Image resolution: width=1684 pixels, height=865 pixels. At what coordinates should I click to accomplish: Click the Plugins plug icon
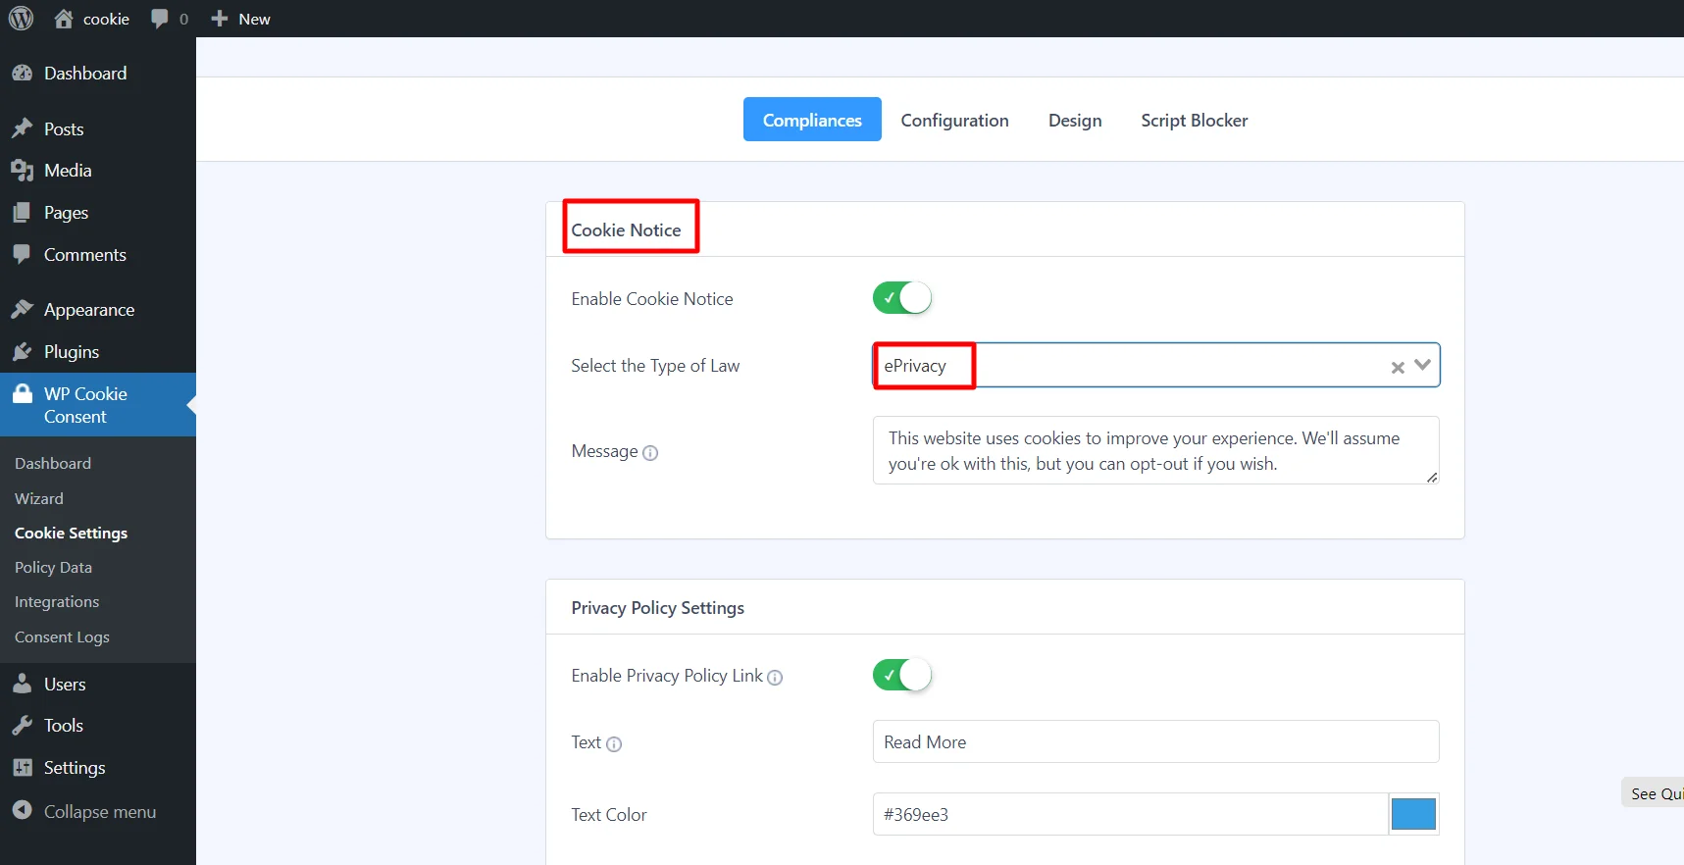point(22,352)
